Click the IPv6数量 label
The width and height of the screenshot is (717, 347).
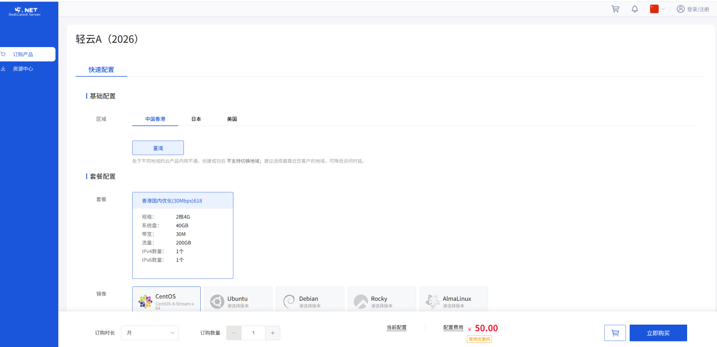pos(153,260)
